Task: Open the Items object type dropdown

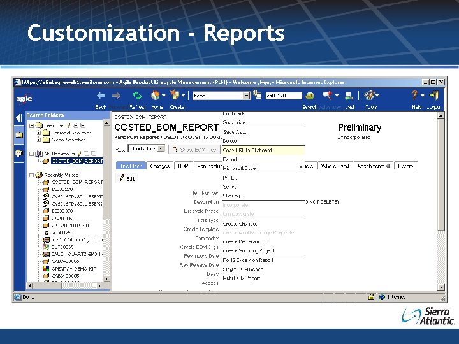Action: pos(247,96)
